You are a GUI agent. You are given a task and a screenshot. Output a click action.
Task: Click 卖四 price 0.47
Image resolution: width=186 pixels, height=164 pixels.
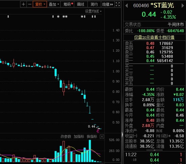[x=150, y=48]
